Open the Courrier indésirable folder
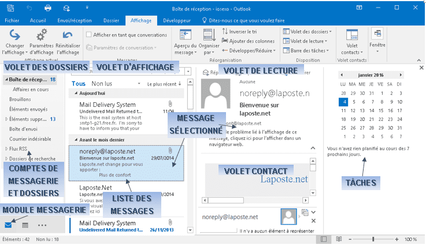The width and height of the screenshot is (426, 245). point(30,139)
